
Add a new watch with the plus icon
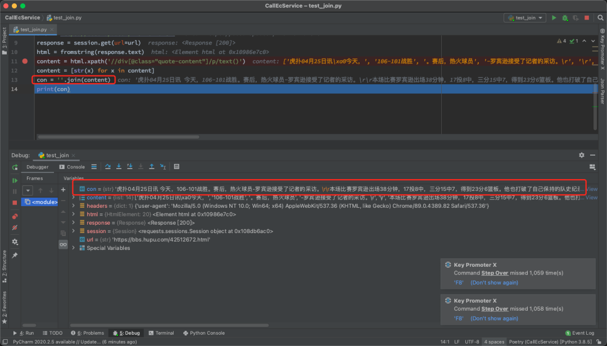pyautogui.click(x=63, y=190)
